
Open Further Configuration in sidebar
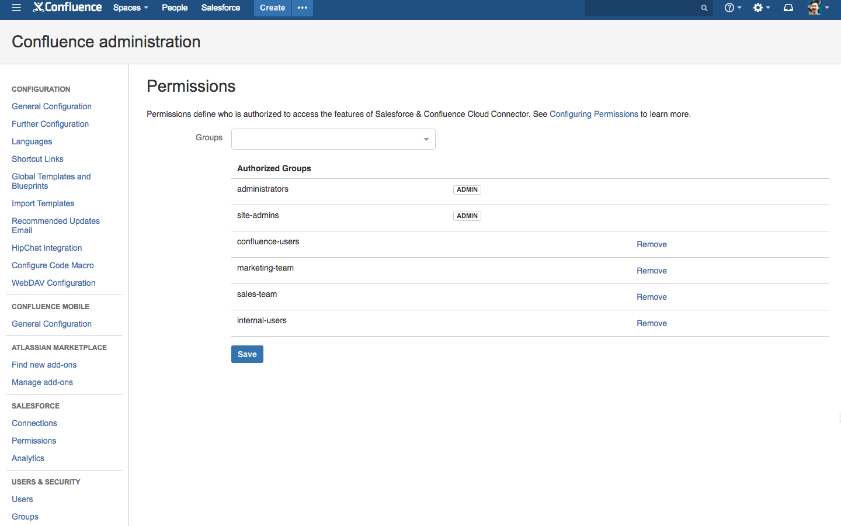pos(50,124)
